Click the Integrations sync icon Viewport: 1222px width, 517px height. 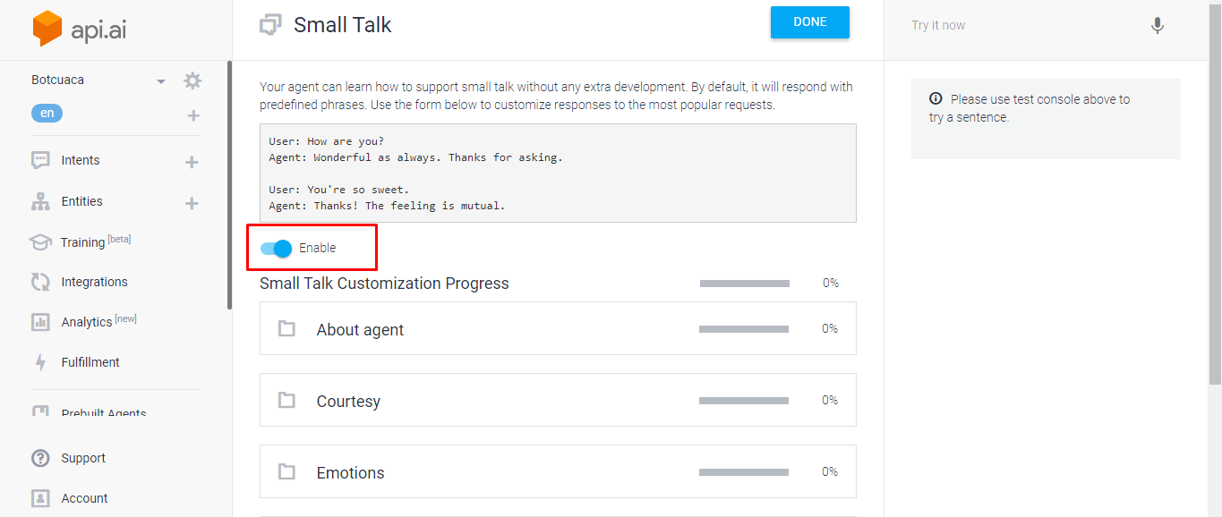coord(40,282)
